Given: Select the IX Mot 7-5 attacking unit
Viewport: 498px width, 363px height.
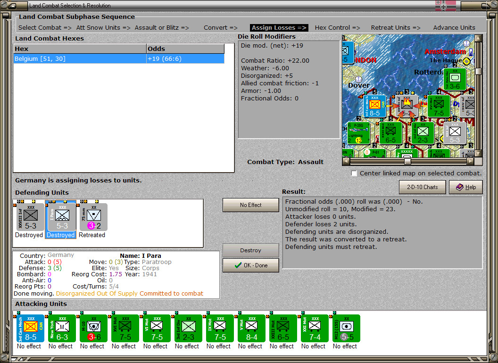Looking at the screenshot, I should point(220,329).
